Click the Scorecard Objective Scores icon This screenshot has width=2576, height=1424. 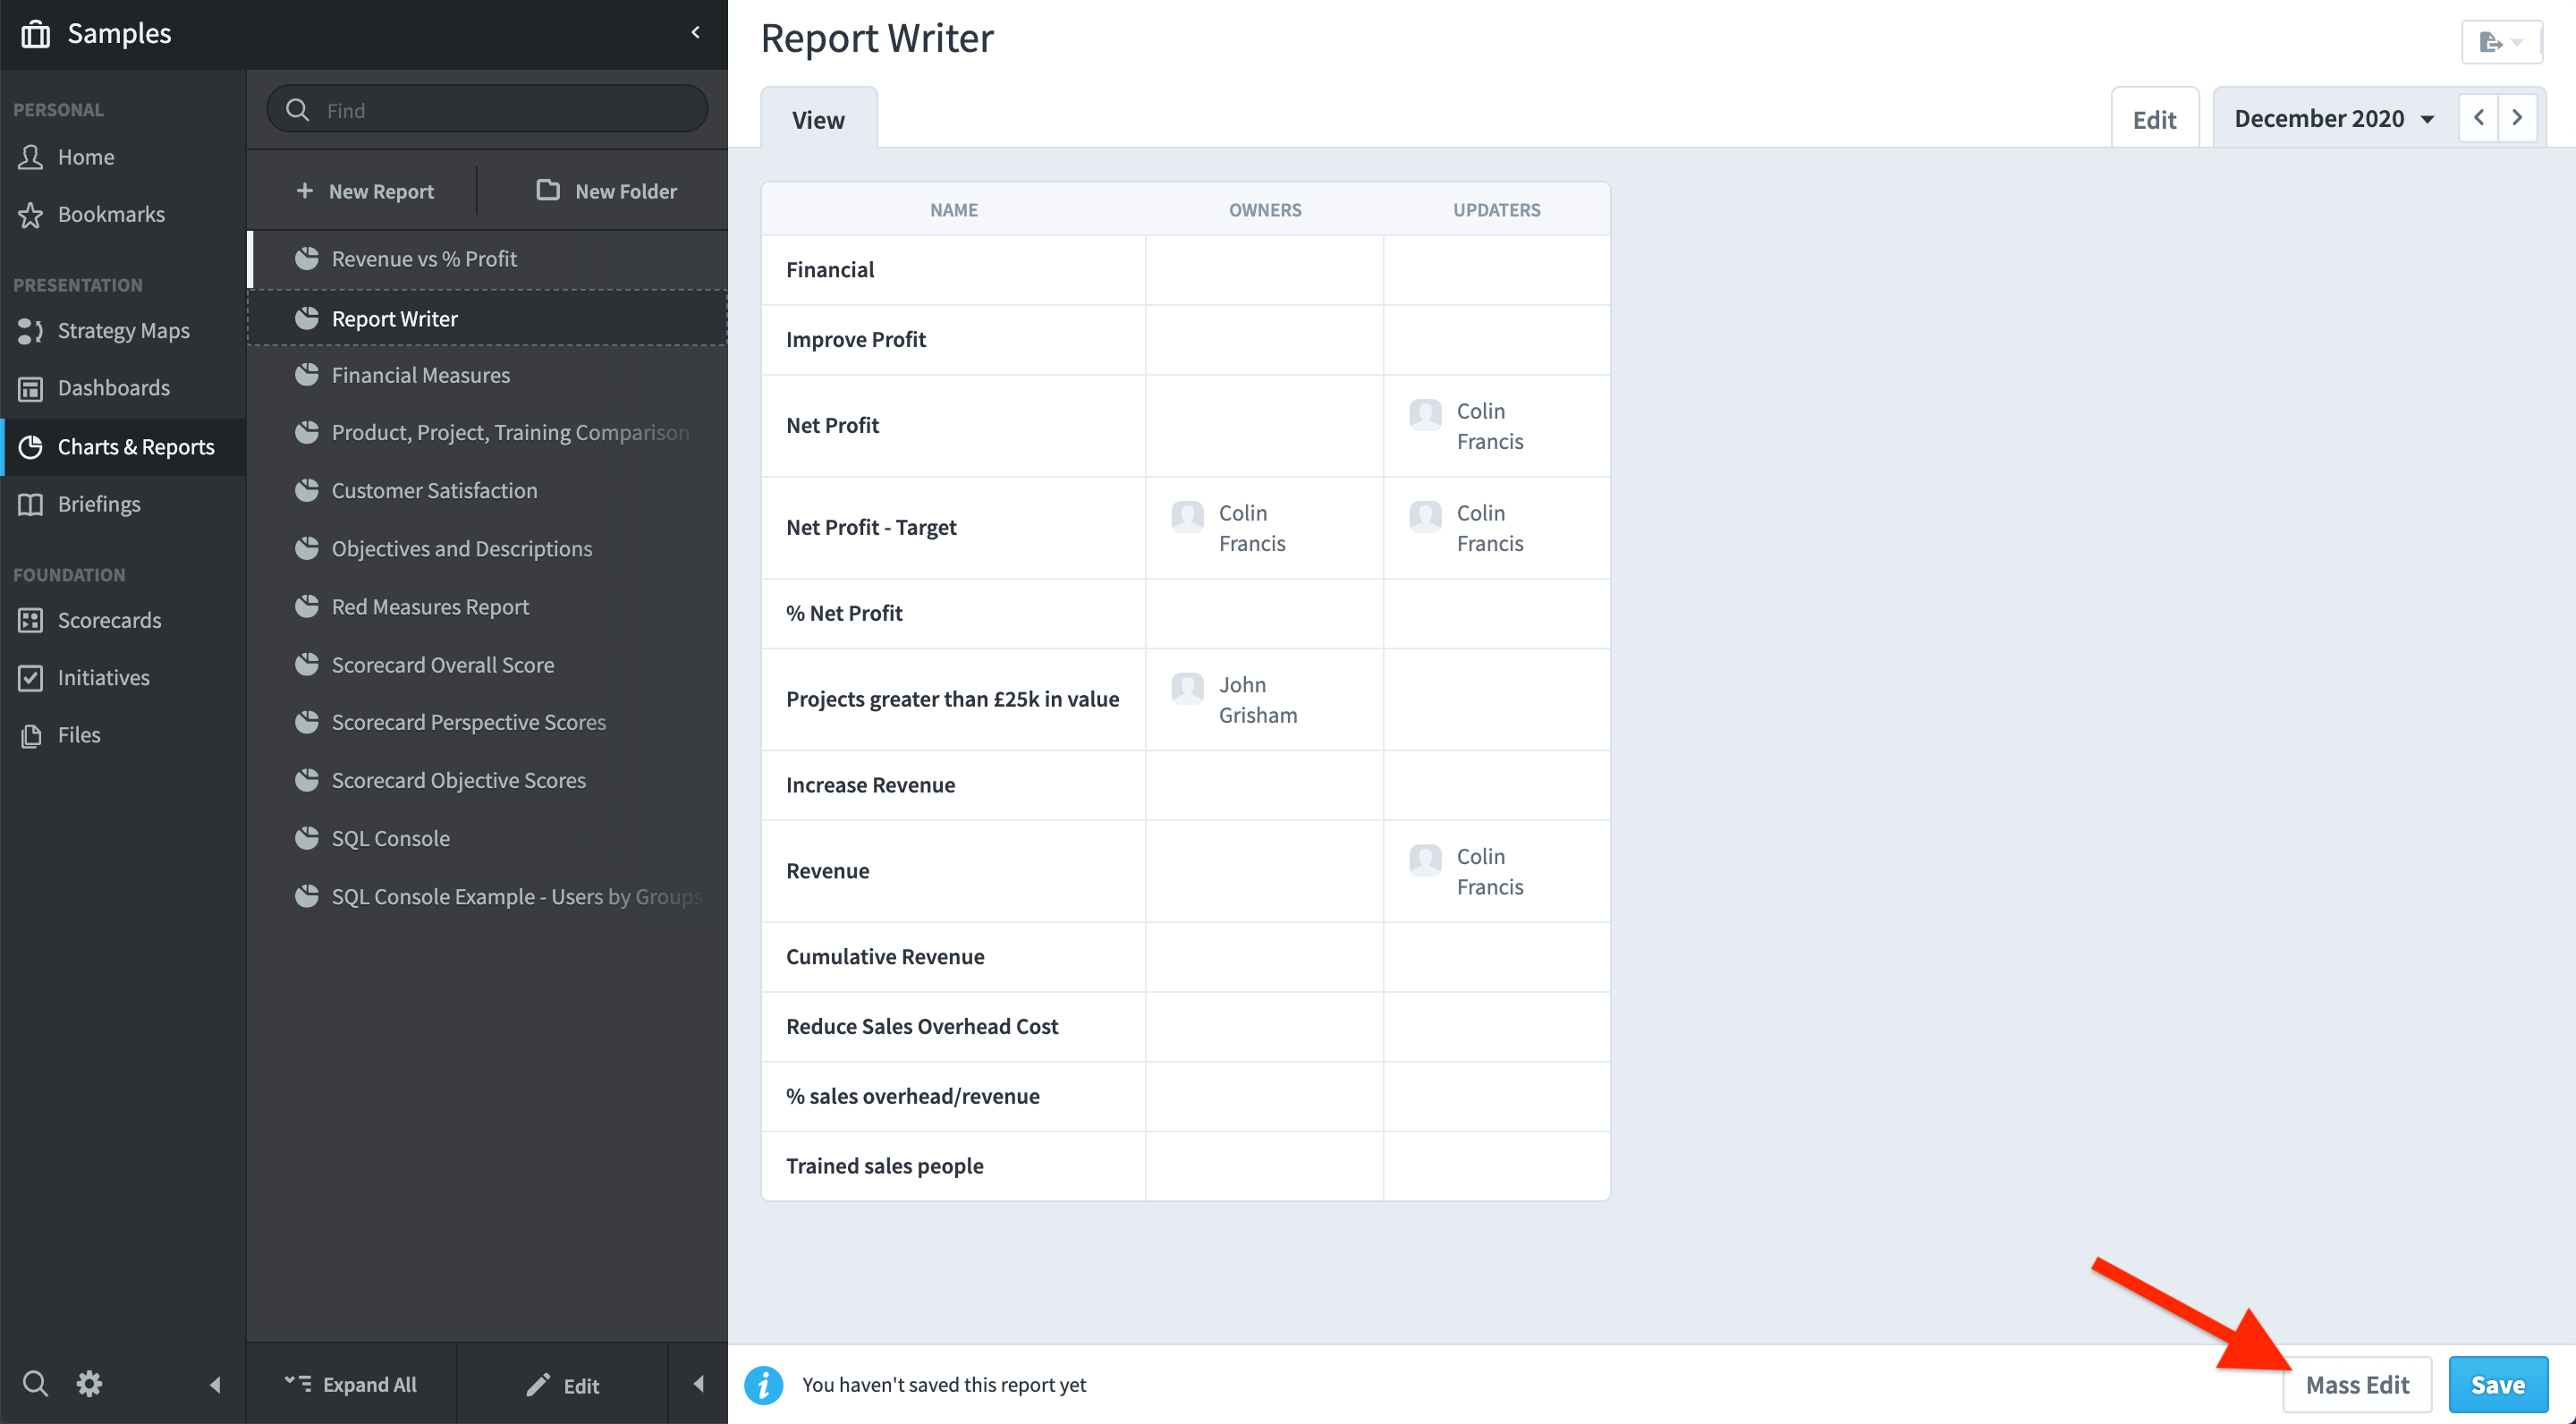[x=307, y=780]
